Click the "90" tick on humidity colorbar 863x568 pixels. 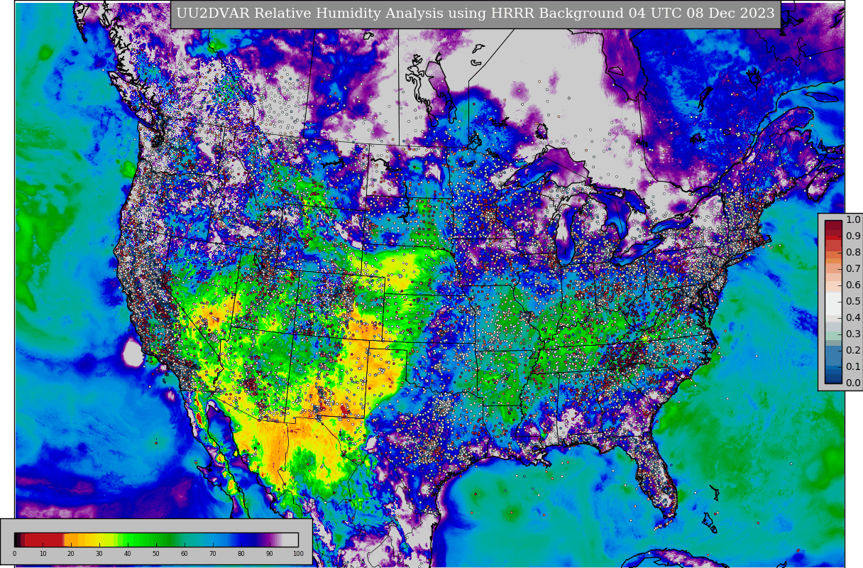point(270,554)
